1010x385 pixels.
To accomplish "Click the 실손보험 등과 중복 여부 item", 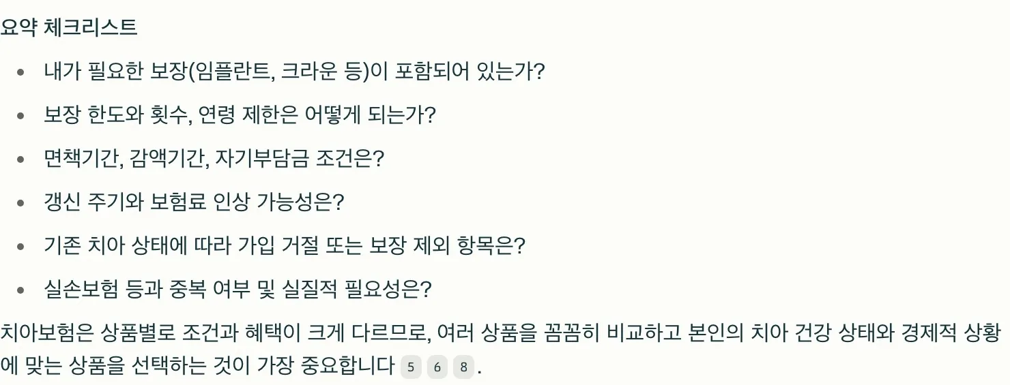I will [237, 289].
